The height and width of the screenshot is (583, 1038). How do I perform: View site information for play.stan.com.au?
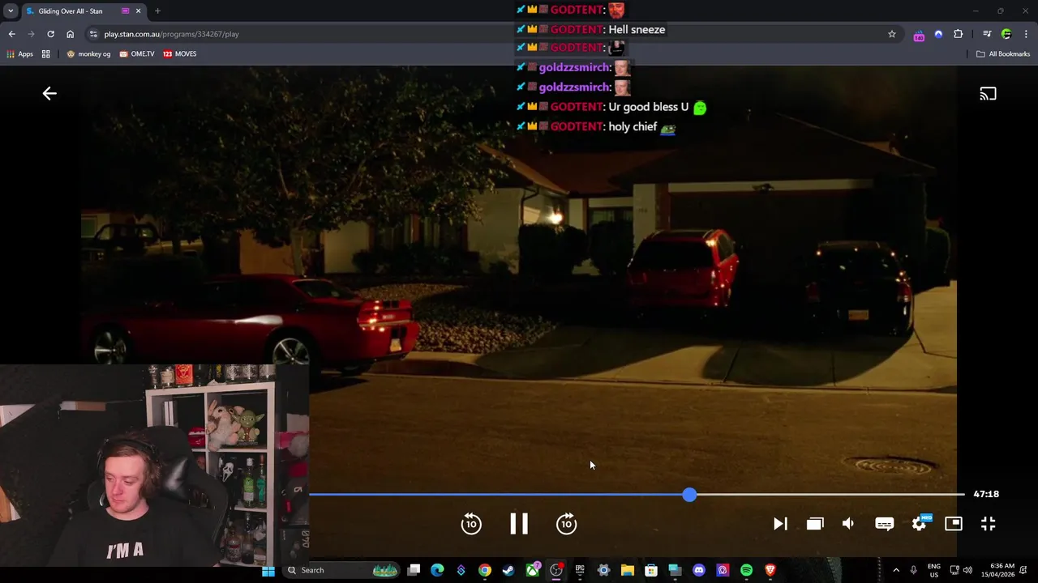(93, 34)
